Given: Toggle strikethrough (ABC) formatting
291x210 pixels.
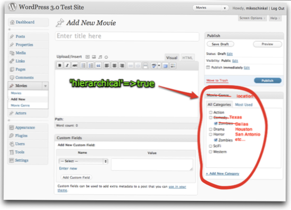Looking at the screenshot, I should click(75, 66).
